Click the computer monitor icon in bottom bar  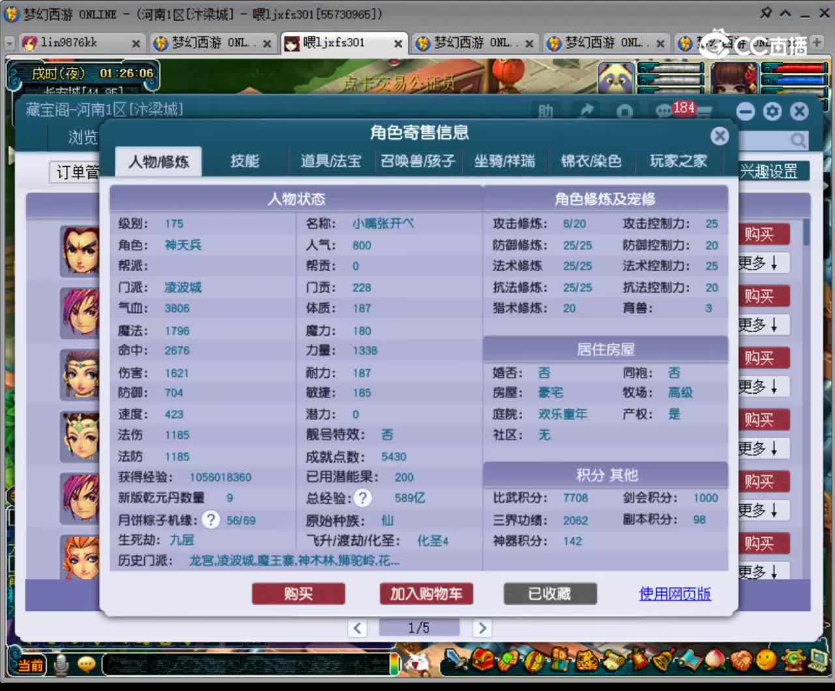(x=818, y=660)
